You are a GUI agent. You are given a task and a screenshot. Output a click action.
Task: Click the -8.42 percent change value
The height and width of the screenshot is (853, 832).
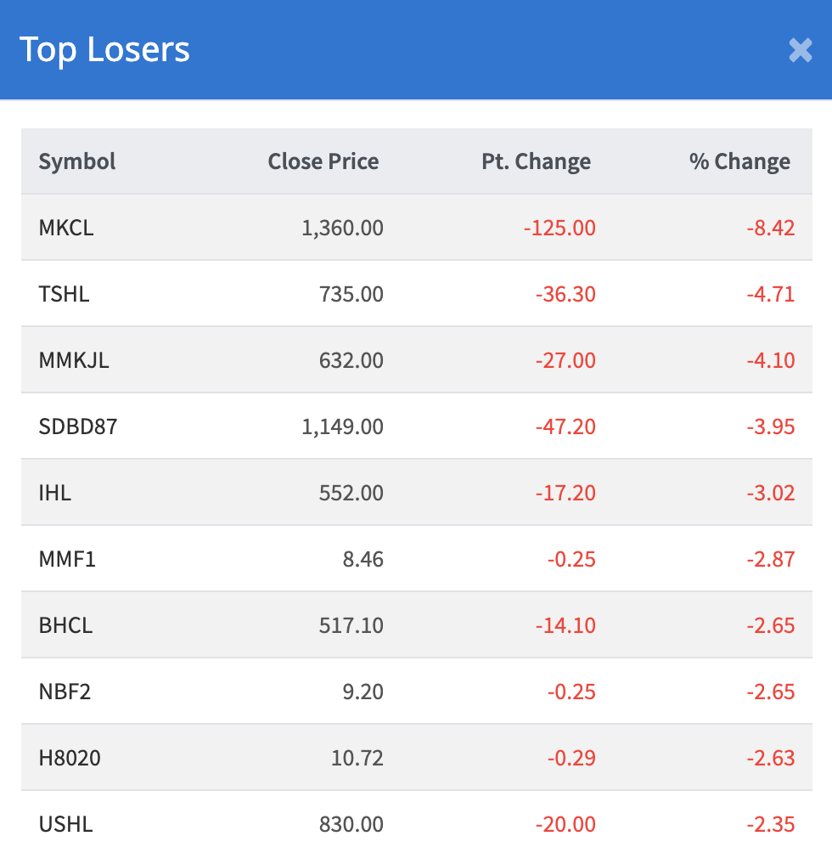click(x=771, y=228)
